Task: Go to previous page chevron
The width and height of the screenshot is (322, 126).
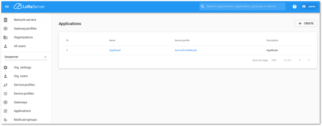Action: [x=300, y=60]
